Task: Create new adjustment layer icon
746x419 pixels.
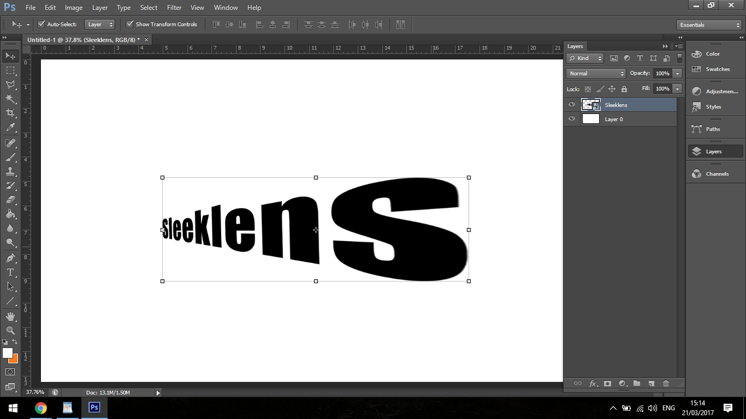Action: [623, 384]
